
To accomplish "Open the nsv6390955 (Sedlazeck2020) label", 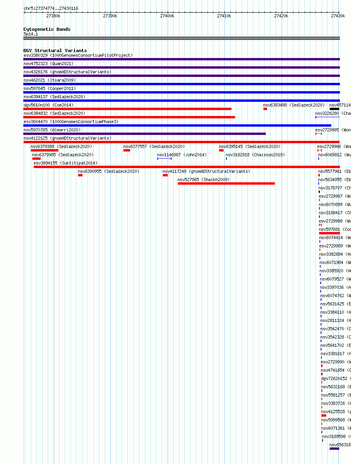I will click(x=108, y=171).
